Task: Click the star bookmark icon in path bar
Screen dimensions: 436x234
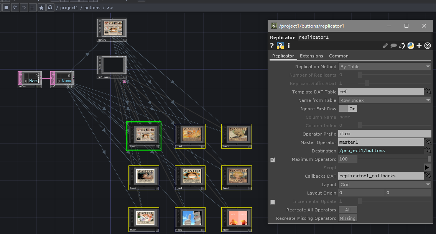Action: tap(41, 7)
